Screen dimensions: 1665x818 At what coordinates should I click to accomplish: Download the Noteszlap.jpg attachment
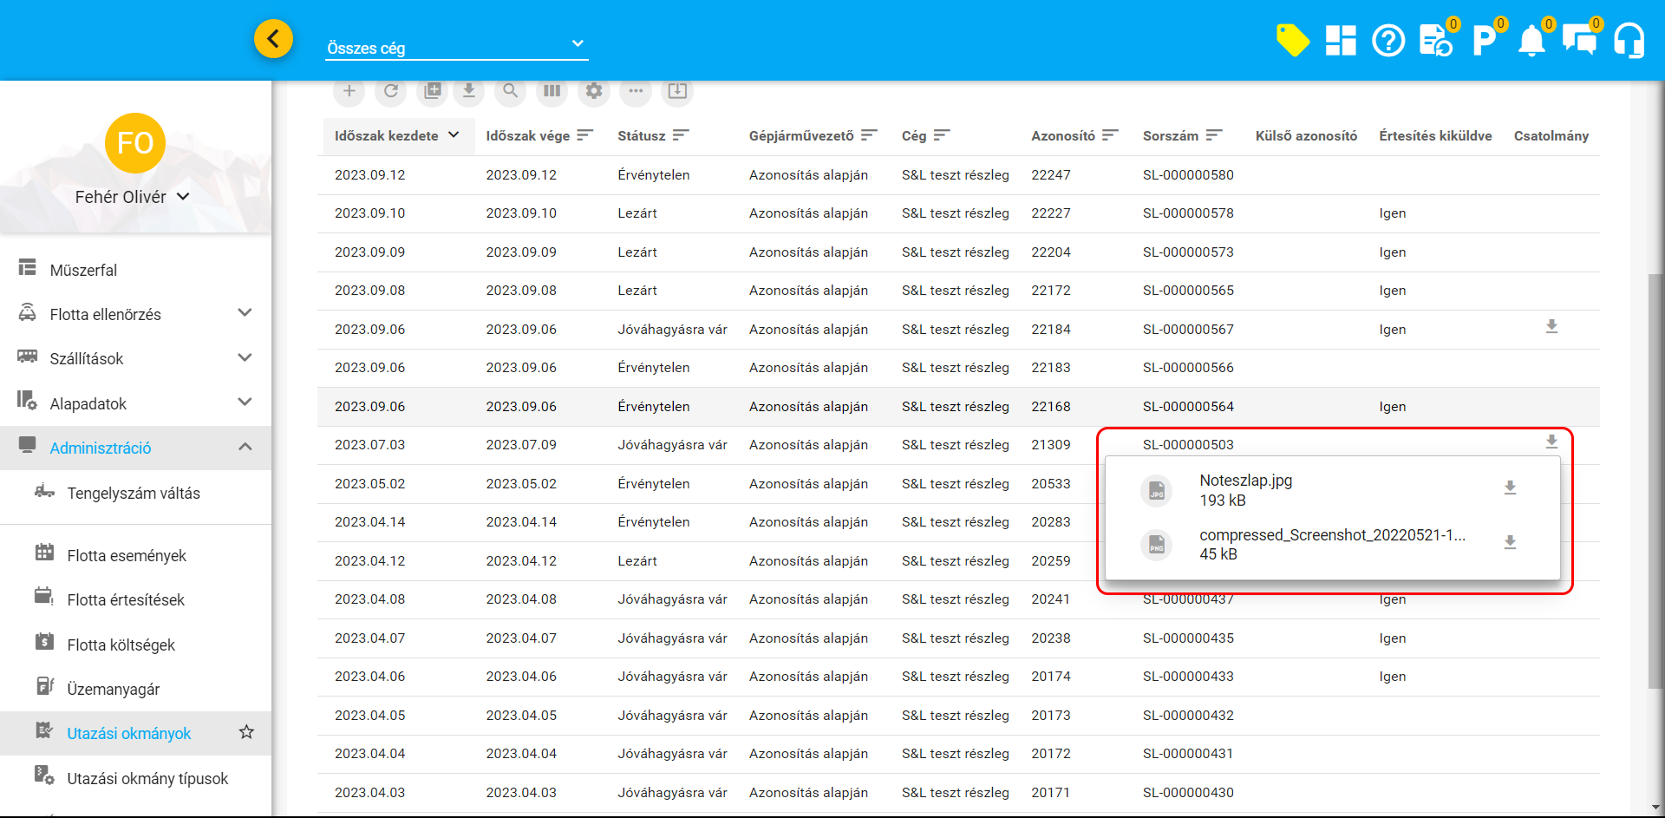tap(1510, 488)
